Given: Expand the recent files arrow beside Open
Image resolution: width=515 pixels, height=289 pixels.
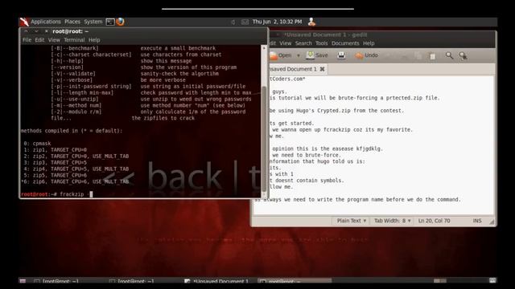Looking at the screenshot, I should click(x=299, y=55).
